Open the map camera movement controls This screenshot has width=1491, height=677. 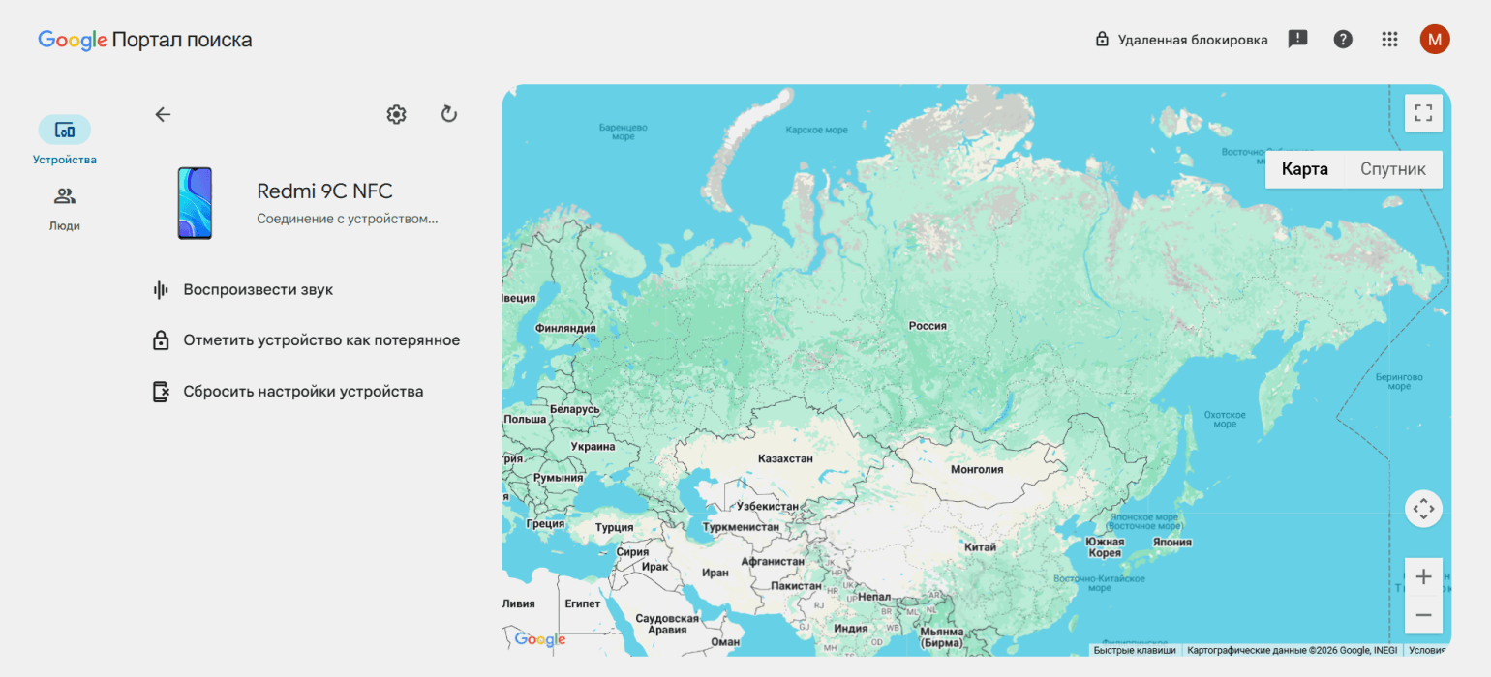pos(1423,509)
